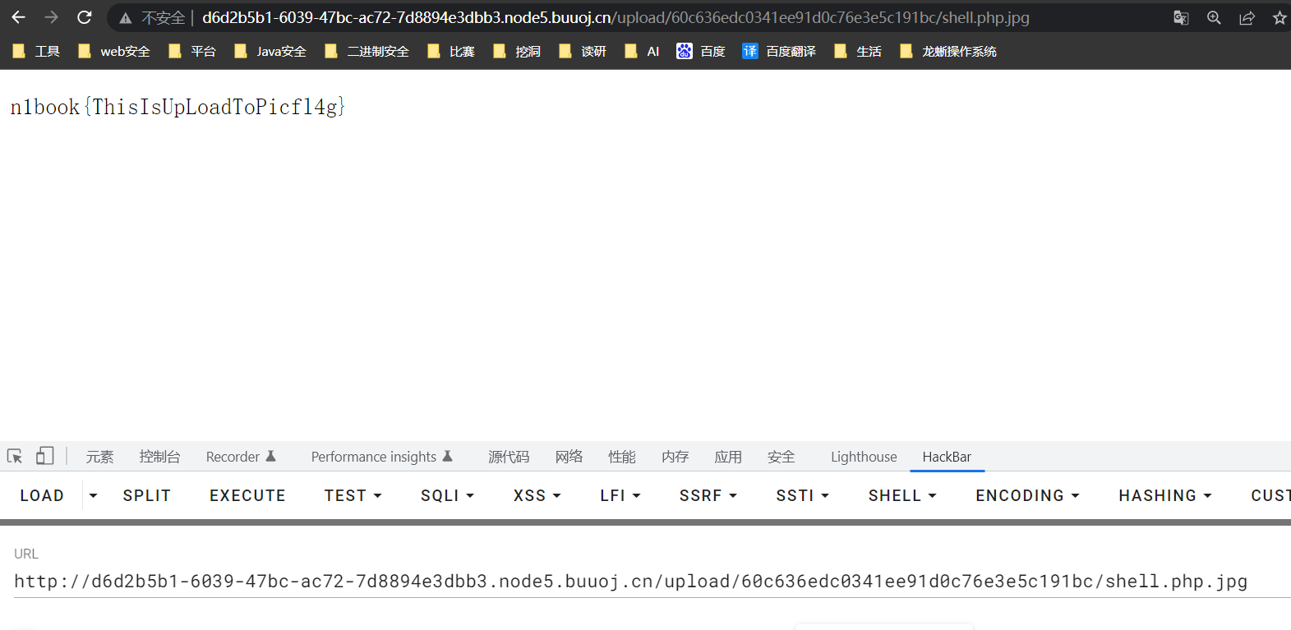
Task: Click the HackBar URL input field
Action: [630, 582]
